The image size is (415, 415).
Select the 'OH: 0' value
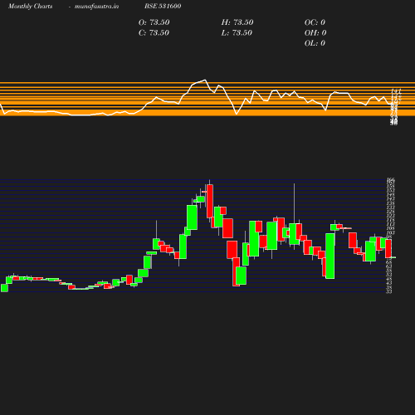coord(315,33)
